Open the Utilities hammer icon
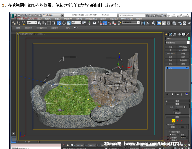 pos(187,34)
